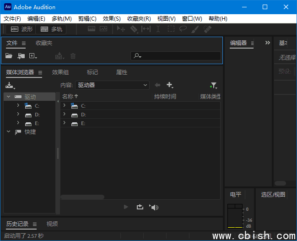Select the Time Selection tool

point(158,29)
